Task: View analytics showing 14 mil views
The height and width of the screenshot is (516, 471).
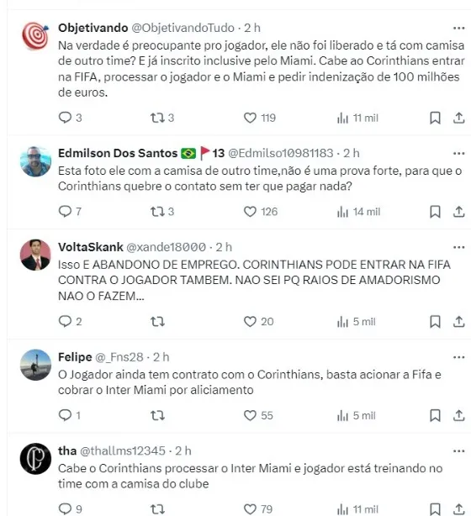Action: [x=358, y=212]
